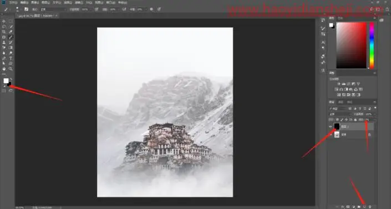Reset default colors in the toolbox
This screenshot has width=391, height=209.
coord(4,86)
